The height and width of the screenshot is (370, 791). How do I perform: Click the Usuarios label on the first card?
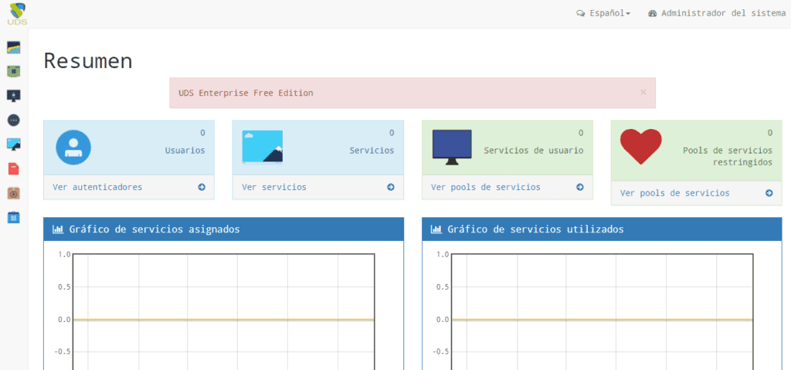[x=185, y=151]
